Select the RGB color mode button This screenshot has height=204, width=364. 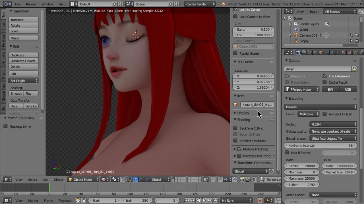[348, 89]
